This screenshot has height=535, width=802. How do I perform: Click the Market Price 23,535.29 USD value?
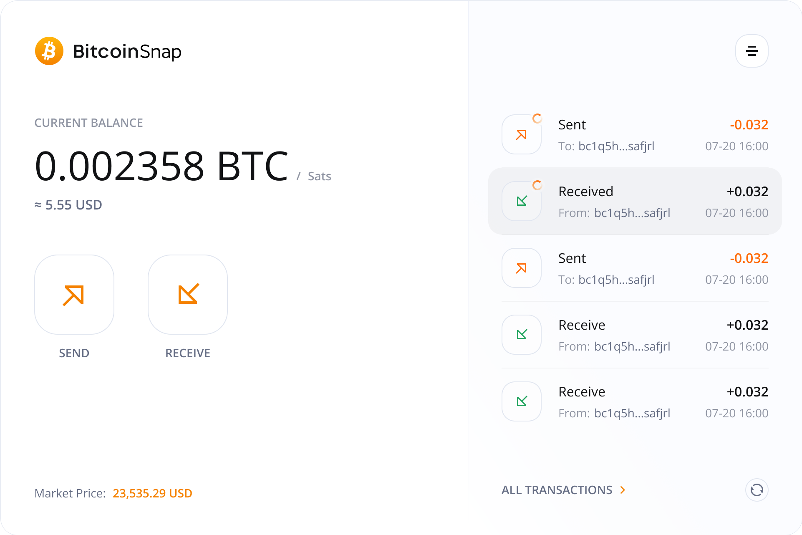[x=152, y=493]
